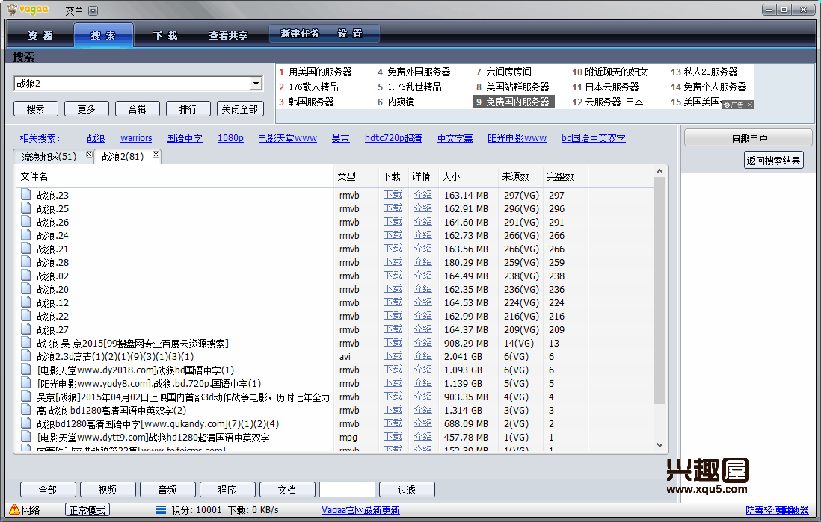This screenshot has height=522, width=821.
Task: Close the 流浪地球(51) result tab
Action: coord(89,154)
